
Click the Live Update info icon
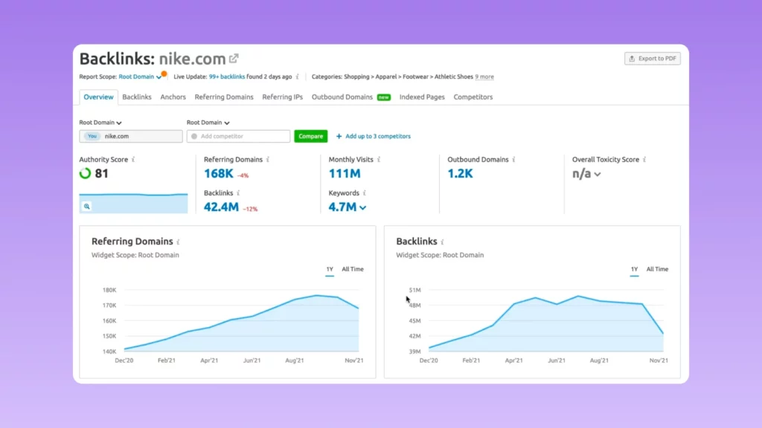coord(298,77)
